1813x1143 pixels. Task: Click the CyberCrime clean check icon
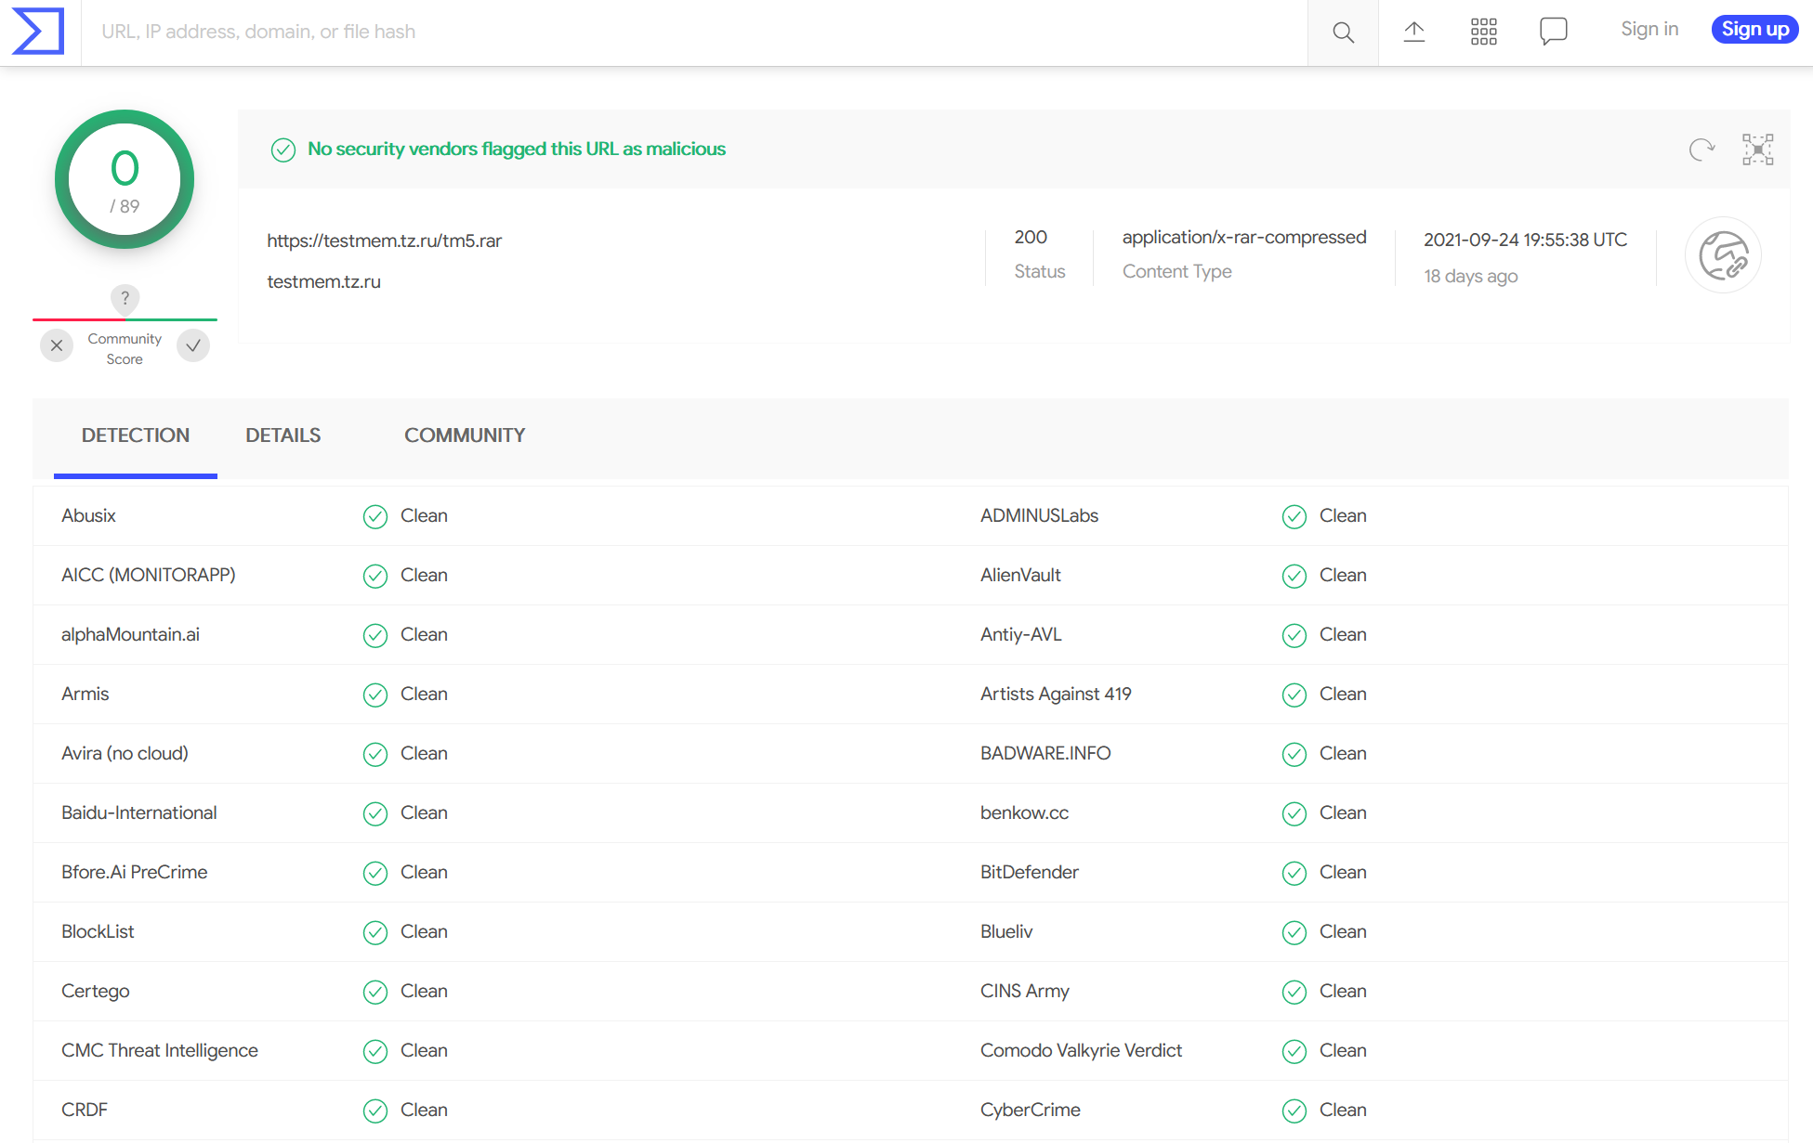(1294, 1111)
